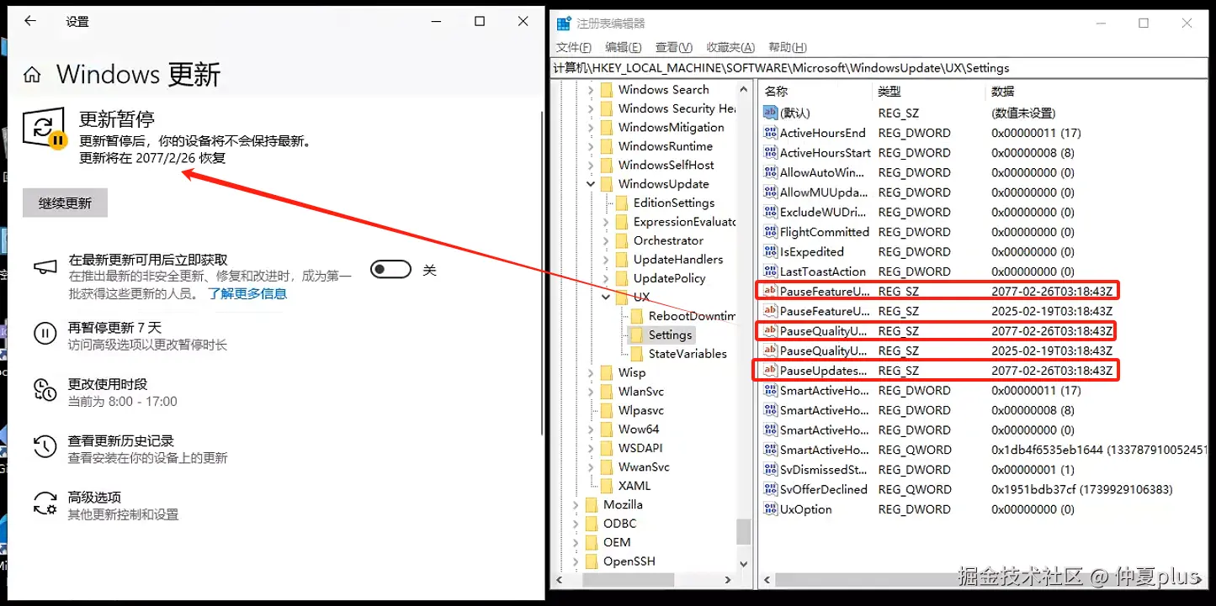The image size is (1216, 606).
Task: Click the home icon beside Windows 更新
Action: 32,75
